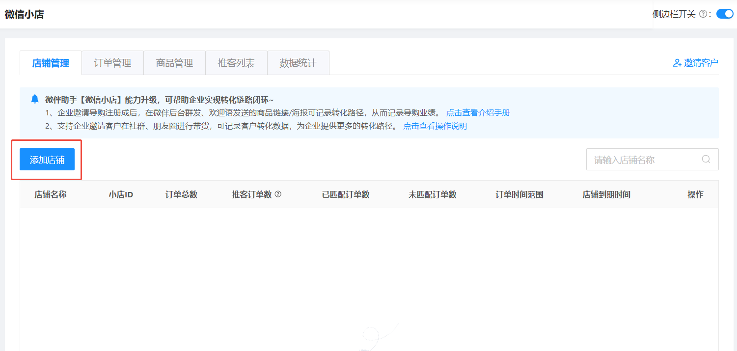Image resolution: width=737 pixels, height=351 pixels.
Task: Click the 店铺到期时间 column header
Action: click(x=606, y=194)
